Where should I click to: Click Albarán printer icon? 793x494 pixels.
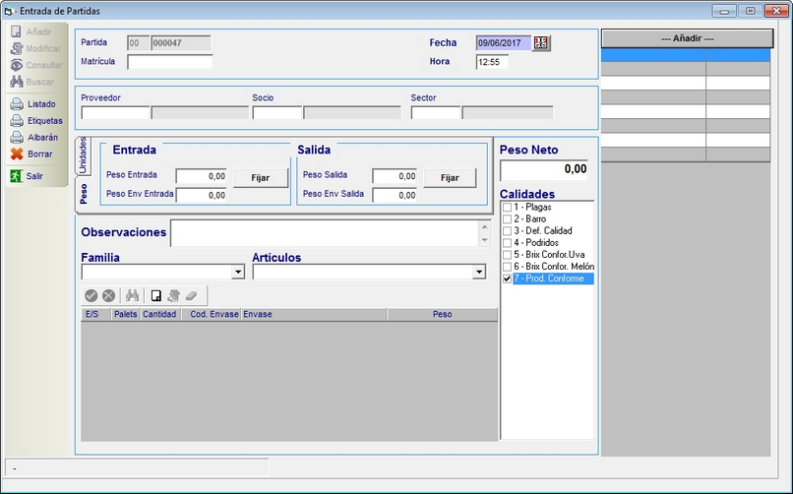point(17,138)
